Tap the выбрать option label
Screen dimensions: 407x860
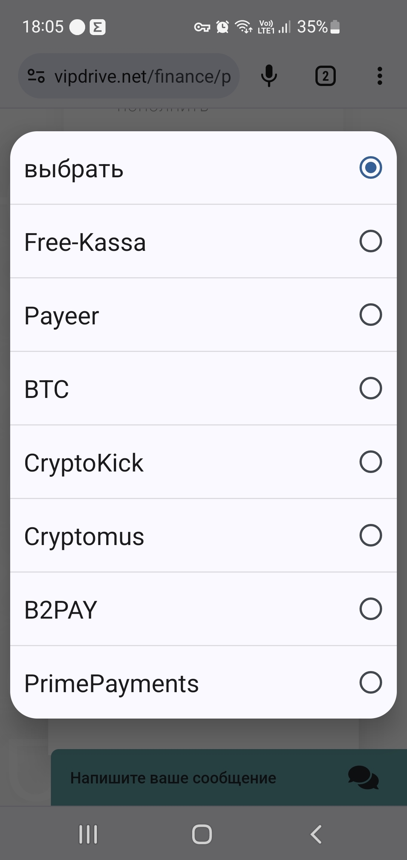(x=74, y=169)
